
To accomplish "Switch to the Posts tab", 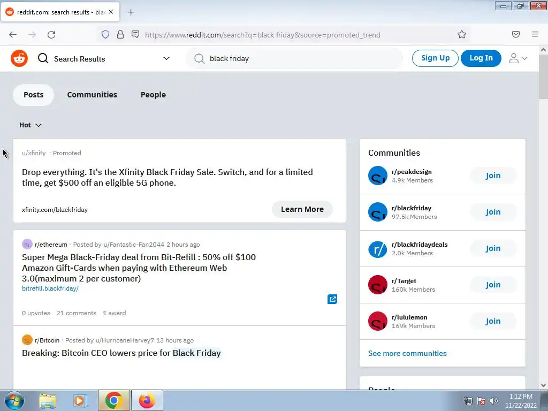I will [x=34, y=95].
